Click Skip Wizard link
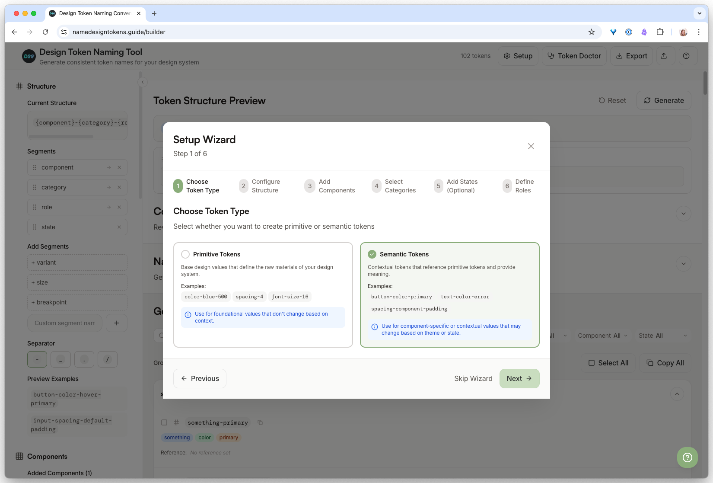 [473, 378]
